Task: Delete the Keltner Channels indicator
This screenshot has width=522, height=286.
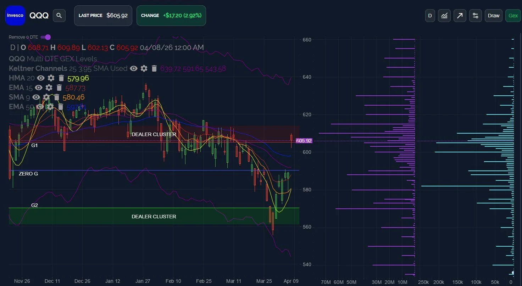Action: click(x=154, y=68)
